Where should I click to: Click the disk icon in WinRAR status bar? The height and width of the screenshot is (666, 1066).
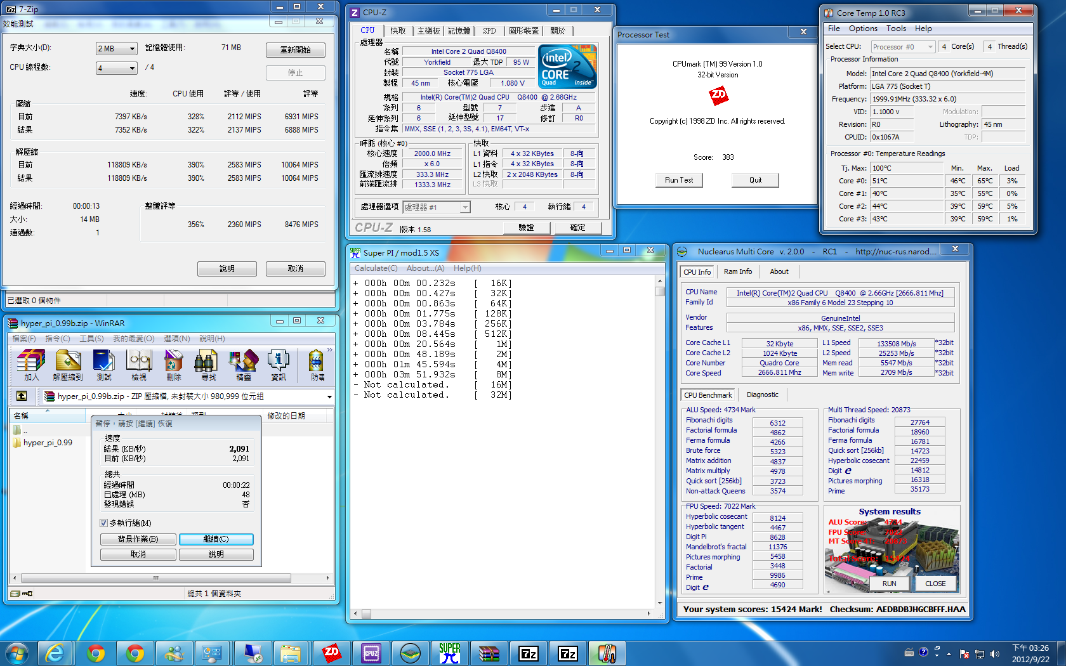(x=15, y=594)
